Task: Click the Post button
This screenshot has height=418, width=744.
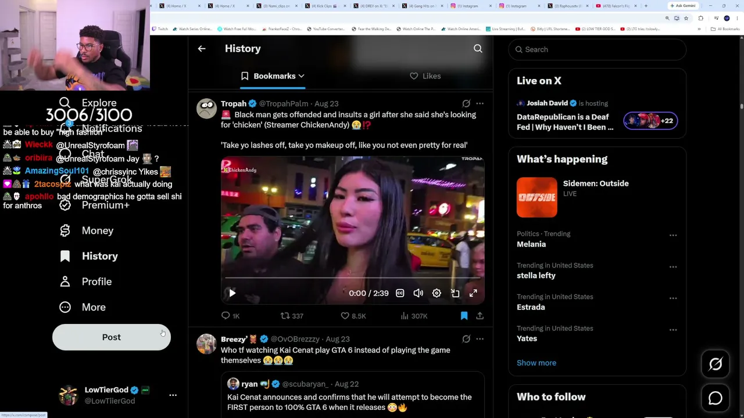Action: click(x=112, y=337)
